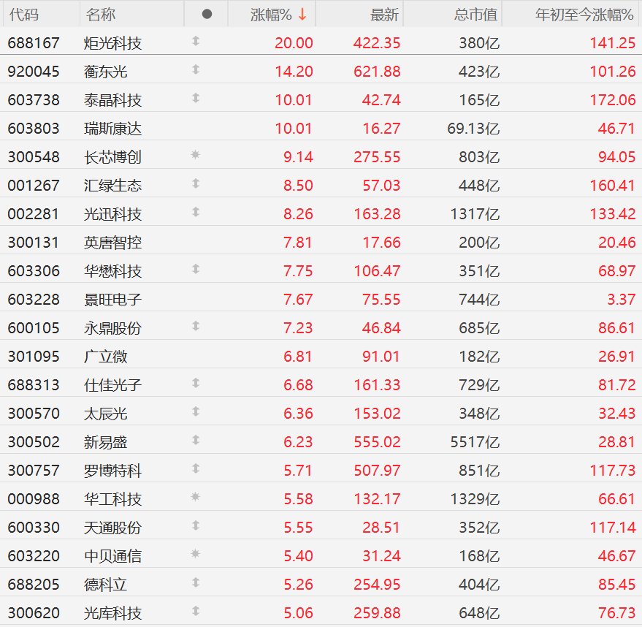The image size is (642, 627).
Task: Click the arrow icon beside 蘅东光
Action: [196, 69]
